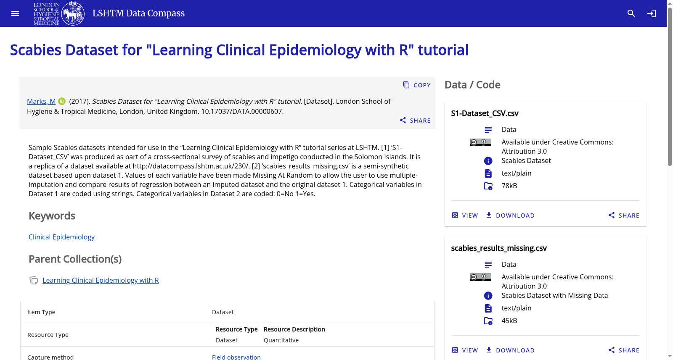The height and width of the screenshot is (360, 673).
Task: Click the login arrow icon
Action: click(x=652, y=13)
